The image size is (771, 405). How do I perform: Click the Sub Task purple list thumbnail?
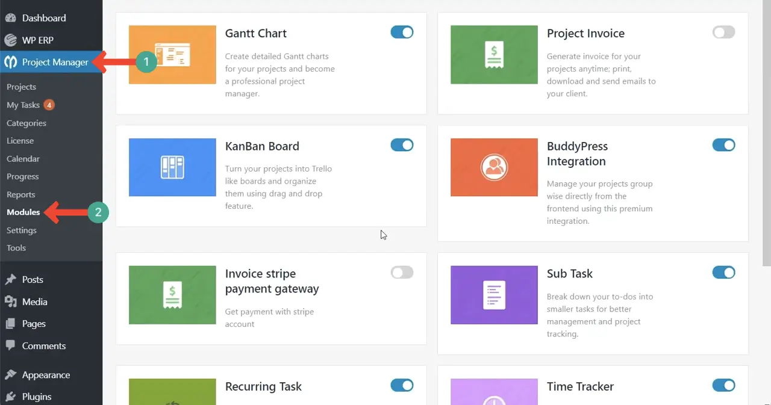494,295
